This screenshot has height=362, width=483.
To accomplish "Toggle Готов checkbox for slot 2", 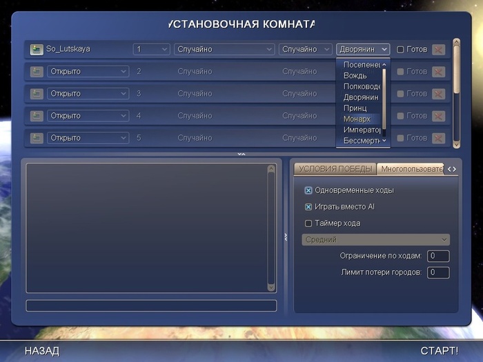I will point(400,72).
